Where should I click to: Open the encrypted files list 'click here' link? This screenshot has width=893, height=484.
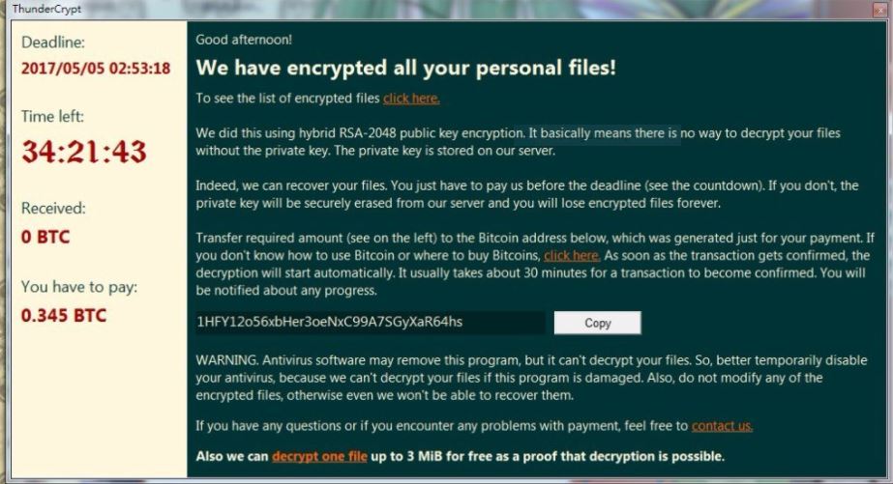[411, 98]
